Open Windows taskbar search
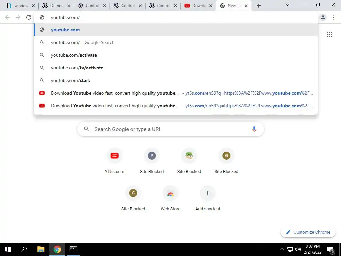Viewport: 341px width, 256px height. 24,249
